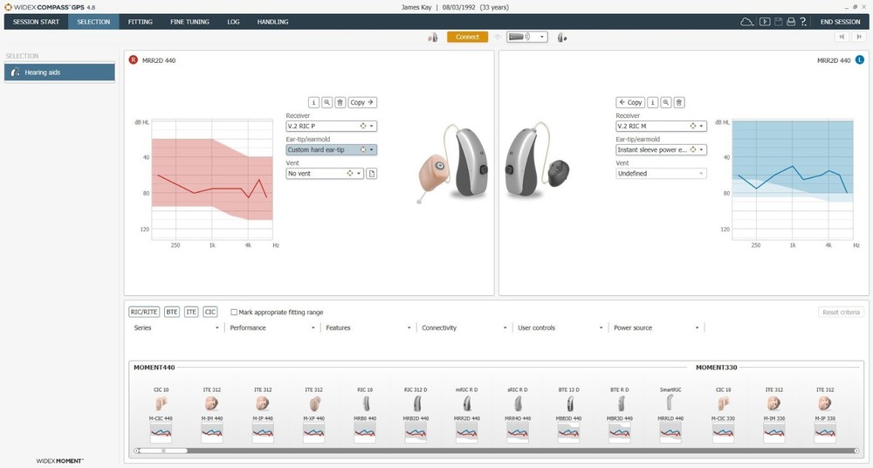Select the MBB3D 440 BTE 13 D model
Screen dimensions: 873x468
coord(569,415)
